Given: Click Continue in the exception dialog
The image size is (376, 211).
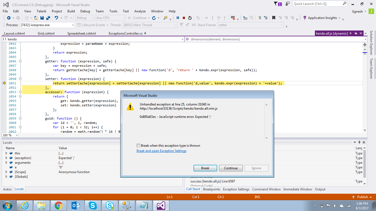Looking at the screenshot, I should coord(231,168).
